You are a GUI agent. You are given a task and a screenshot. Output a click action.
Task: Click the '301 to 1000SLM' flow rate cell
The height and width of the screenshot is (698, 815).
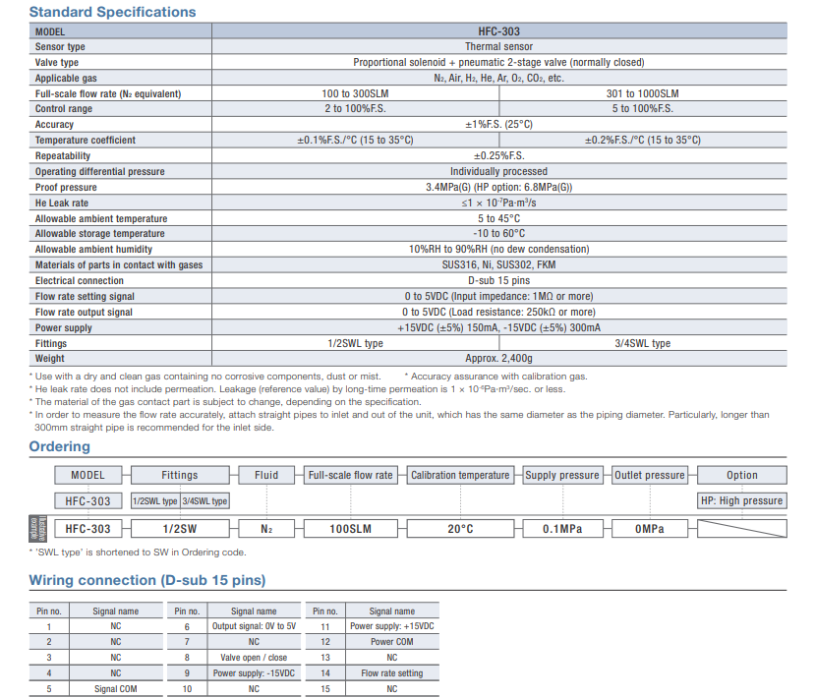click(x=643, y=93)
